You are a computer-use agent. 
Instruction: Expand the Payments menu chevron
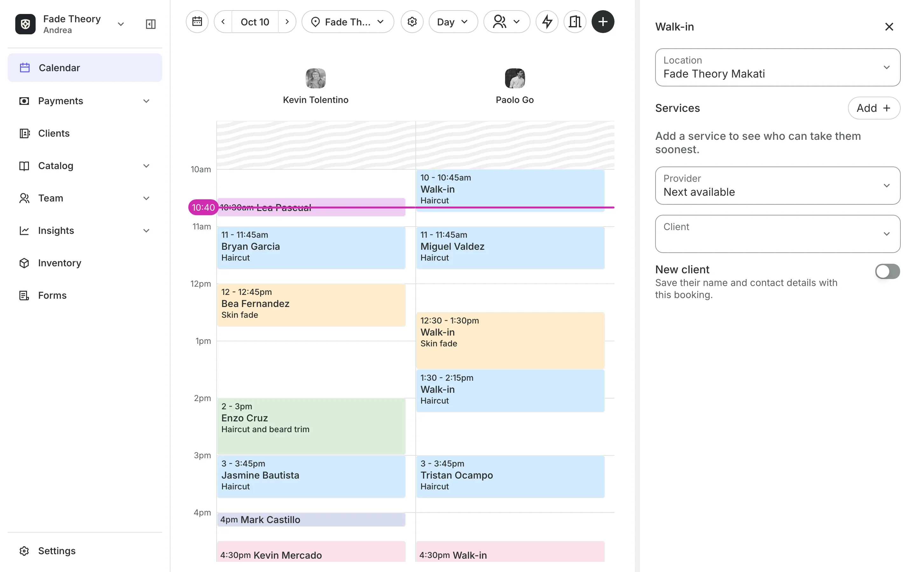pyautogui.click(x=147, y=101)
